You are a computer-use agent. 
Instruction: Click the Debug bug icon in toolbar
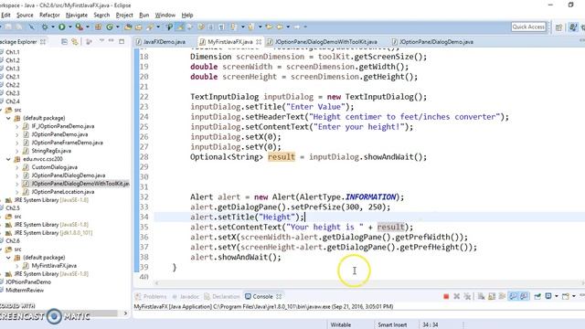(45, 27)
